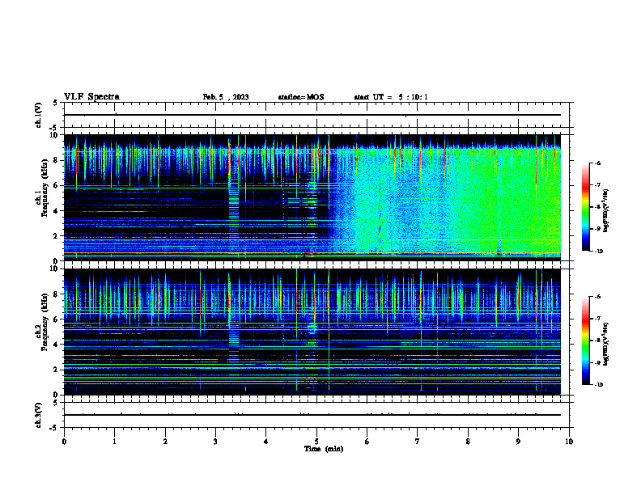Screen dimensions: 641x495
Task: Click the time axis tick label "4"
Action: (x=265, y=442)
